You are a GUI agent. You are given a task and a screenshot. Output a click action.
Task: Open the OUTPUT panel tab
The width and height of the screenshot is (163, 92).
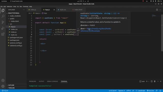42,81
